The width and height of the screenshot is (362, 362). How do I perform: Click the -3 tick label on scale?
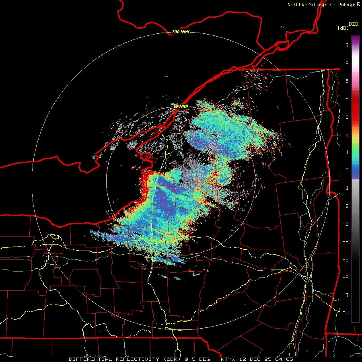(346, 224)
